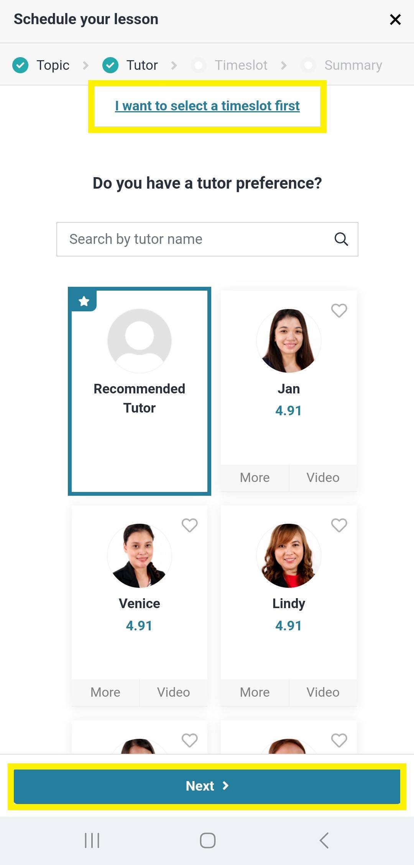The height and width of the screenshot is (865, 414).
Task: Watch Lindy's intro Video
Action: click(323, 692)
